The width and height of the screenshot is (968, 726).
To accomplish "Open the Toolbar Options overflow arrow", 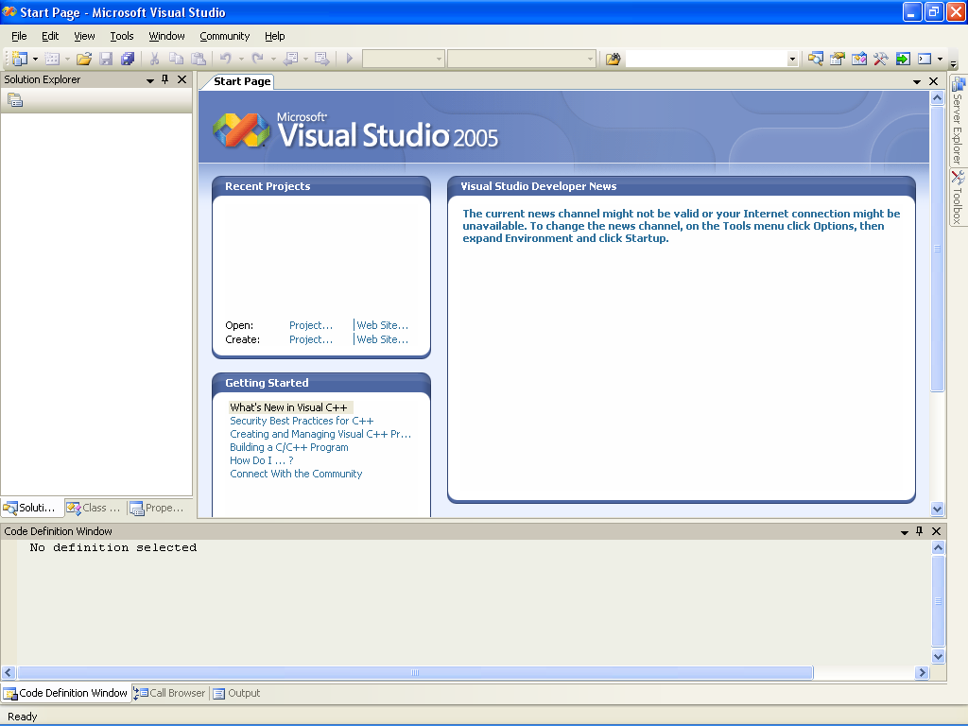I will 953,63.
